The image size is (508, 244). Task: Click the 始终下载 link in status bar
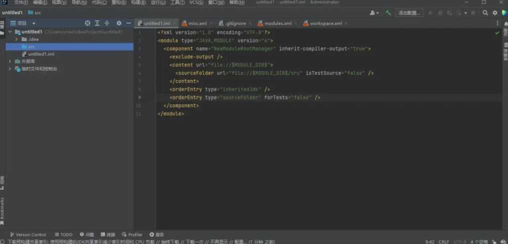tap(170, 242)
